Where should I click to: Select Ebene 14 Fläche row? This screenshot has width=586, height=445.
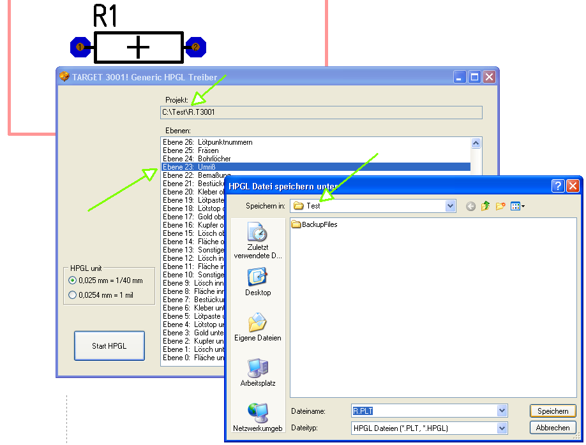point(193,242)
